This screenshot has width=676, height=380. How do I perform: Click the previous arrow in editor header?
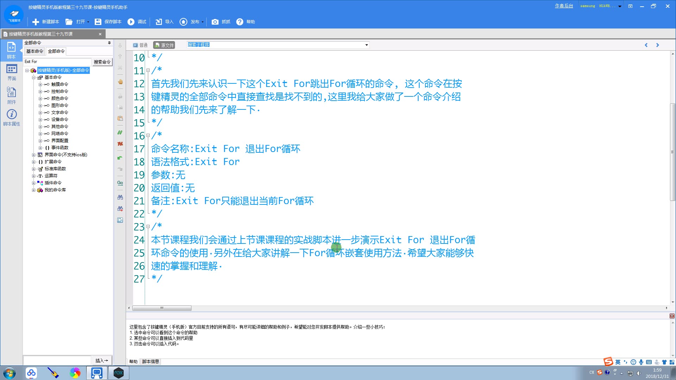(646, 45)
